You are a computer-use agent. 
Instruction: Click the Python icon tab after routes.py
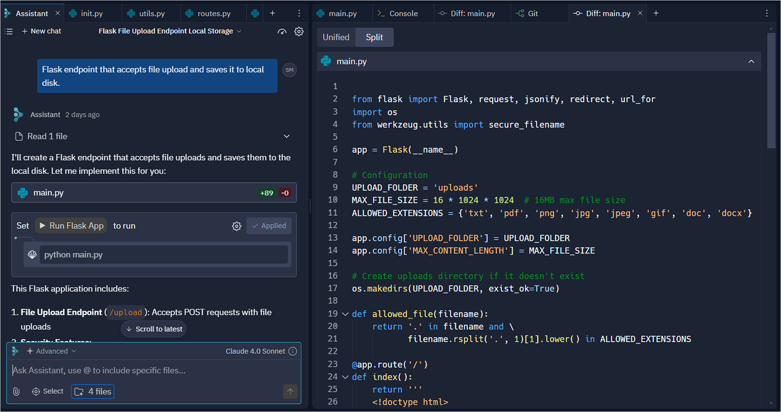tap(255, 13)
